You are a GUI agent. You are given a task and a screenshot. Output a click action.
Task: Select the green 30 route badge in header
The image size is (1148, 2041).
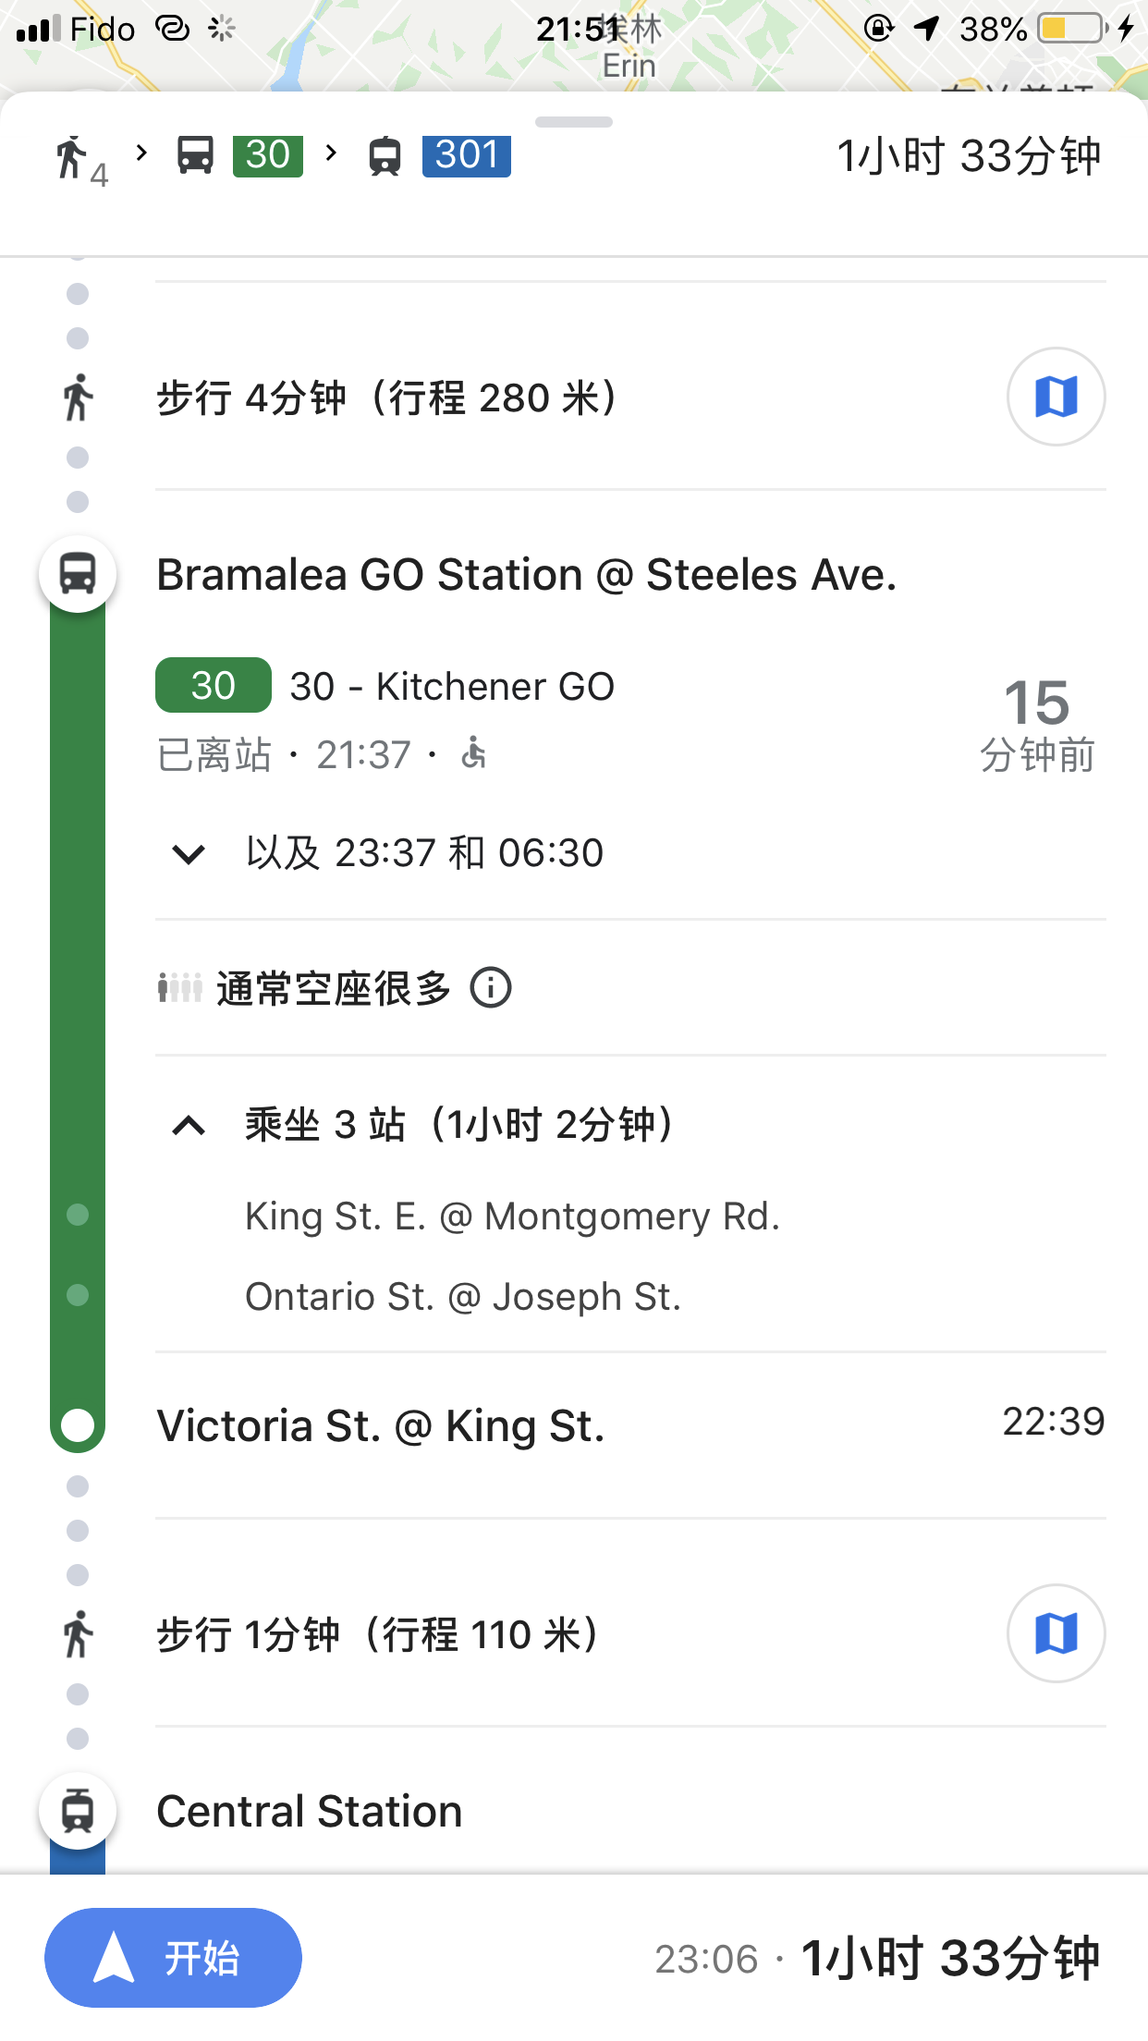pos(267,155)
